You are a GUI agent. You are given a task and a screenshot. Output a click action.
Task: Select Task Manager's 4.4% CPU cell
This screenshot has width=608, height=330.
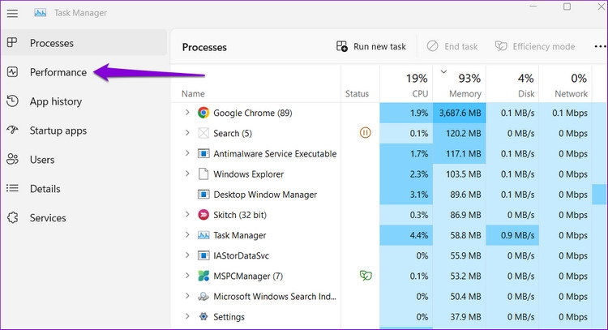[406, 235]
